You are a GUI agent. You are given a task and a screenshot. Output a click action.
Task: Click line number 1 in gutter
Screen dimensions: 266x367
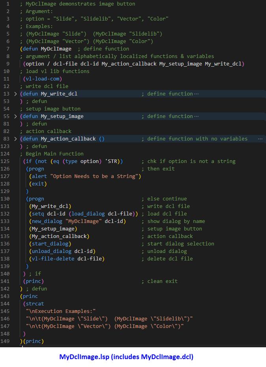(x=8, y=4)
